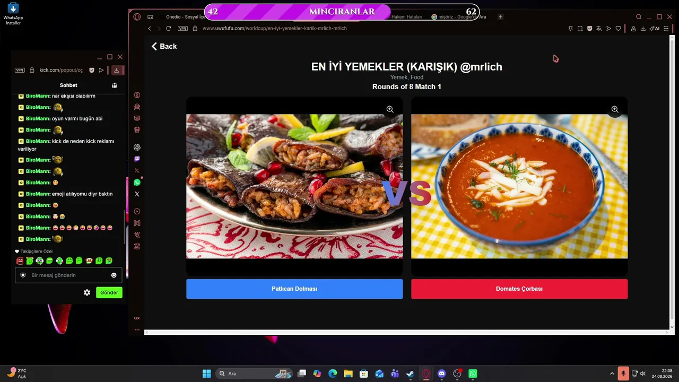This screenshot has width=679, height=382.
Task: Open the emoji picker in chat input
Action: click(114, 275)
